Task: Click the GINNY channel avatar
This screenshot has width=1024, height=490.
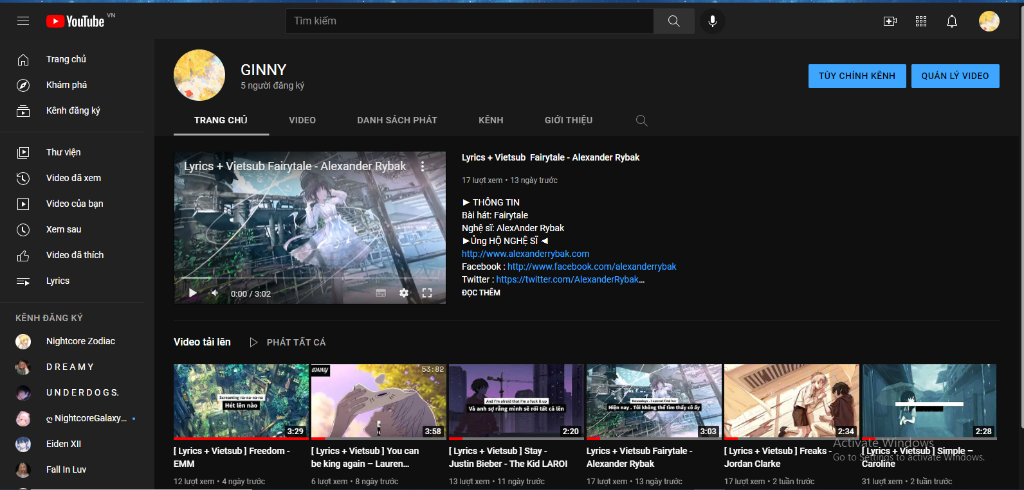Action: 199,75
